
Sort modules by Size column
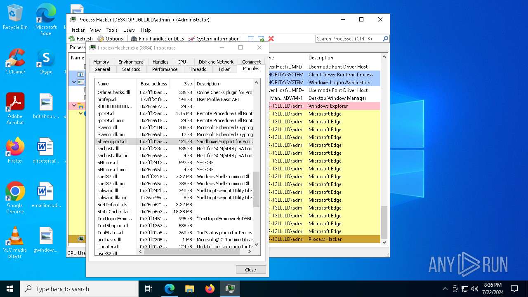click(182, 84)
